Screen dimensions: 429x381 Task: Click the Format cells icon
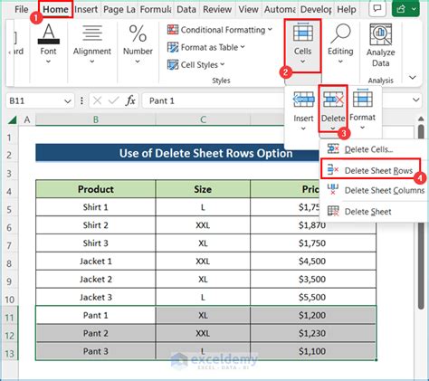tap(363, 99)
